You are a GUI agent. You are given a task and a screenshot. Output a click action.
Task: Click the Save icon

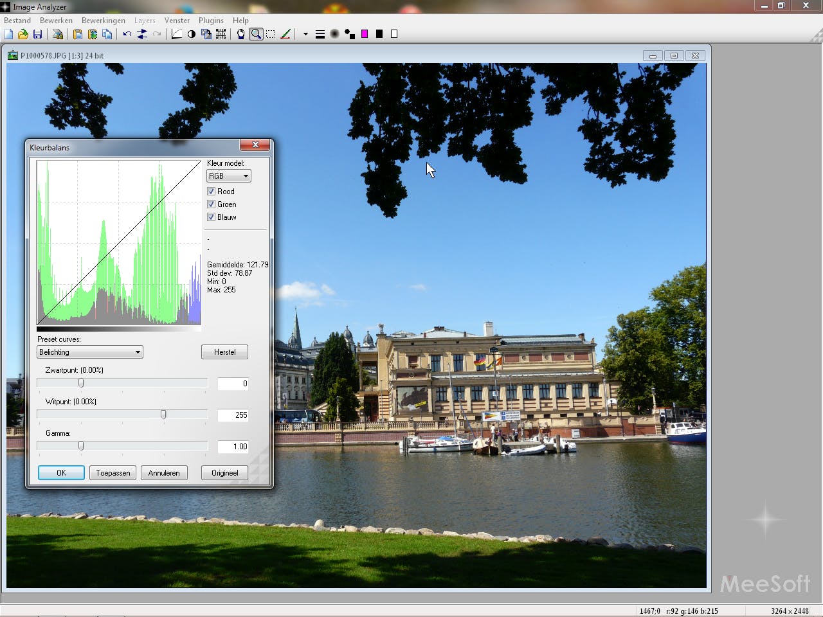[x=37, y=34]
